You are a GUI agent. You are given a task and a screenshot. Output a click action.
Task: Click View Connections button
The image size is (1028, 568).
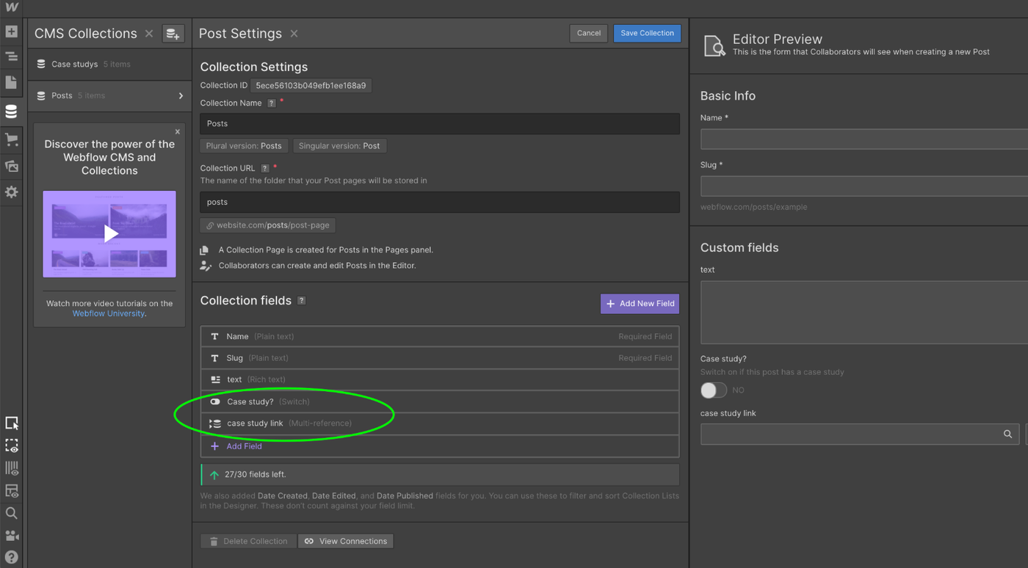(346, 542)
